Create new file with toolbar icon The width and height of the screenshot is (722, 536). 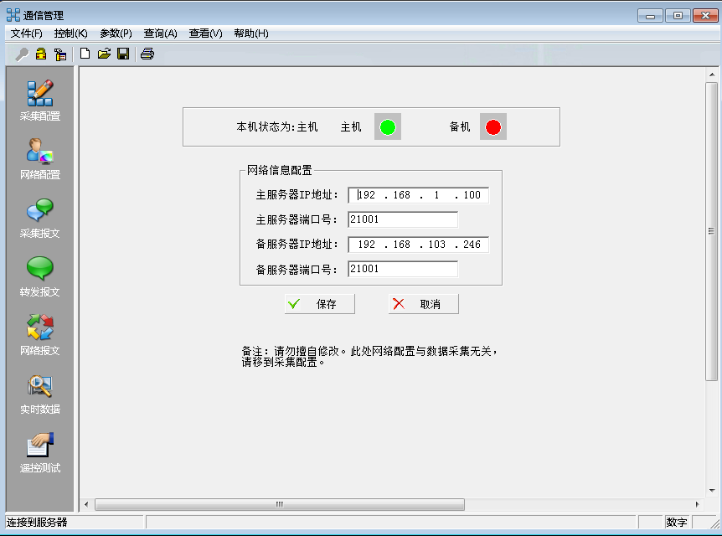coord(85,54)
